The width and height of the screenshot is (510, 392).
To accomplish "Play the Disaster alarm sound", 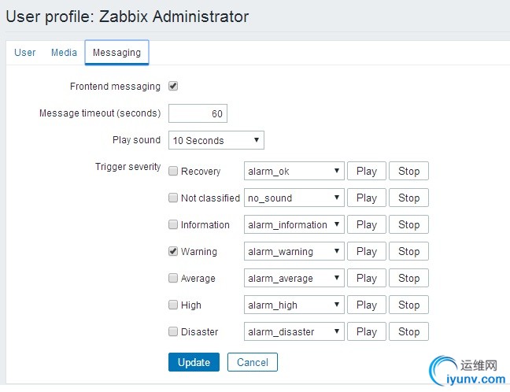I will [x=367, y=331].
